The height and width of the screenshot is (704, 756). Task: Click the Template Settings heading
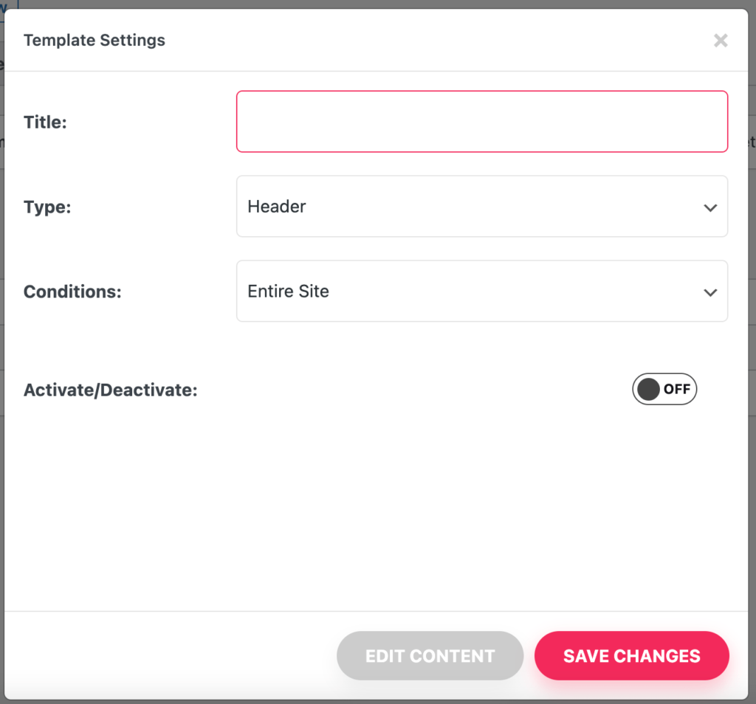coord(94,41)
